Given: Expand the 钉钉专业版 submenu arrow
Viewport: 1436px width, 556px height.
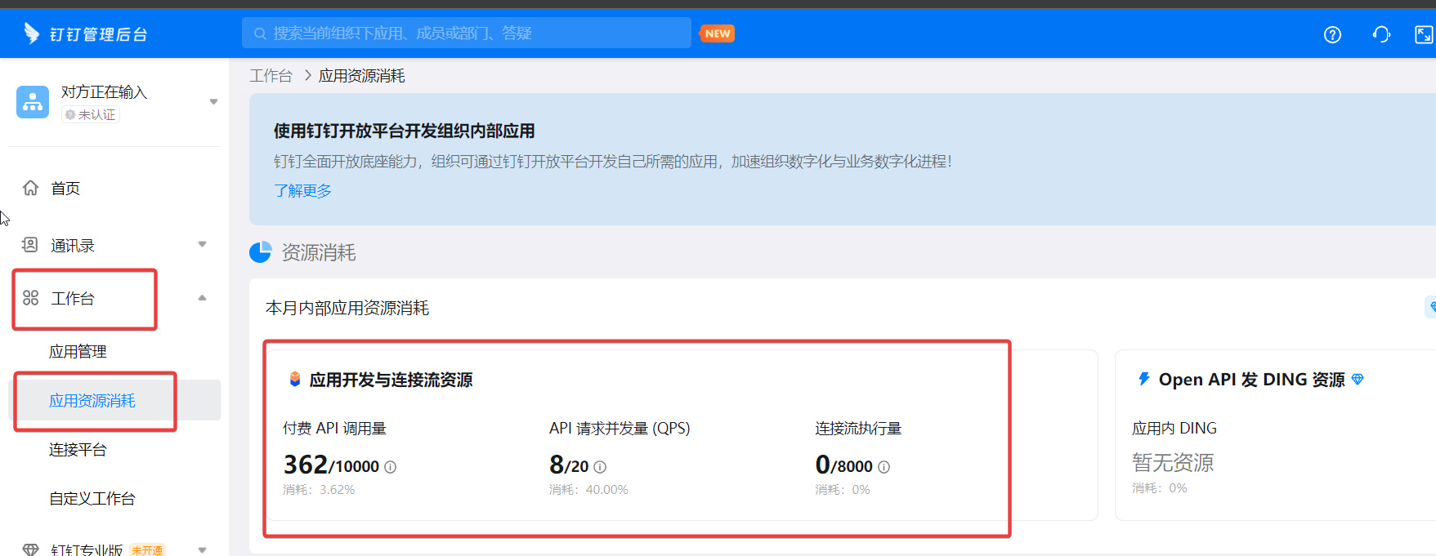Looking at the screenshot, I should (x=202, y=549).
